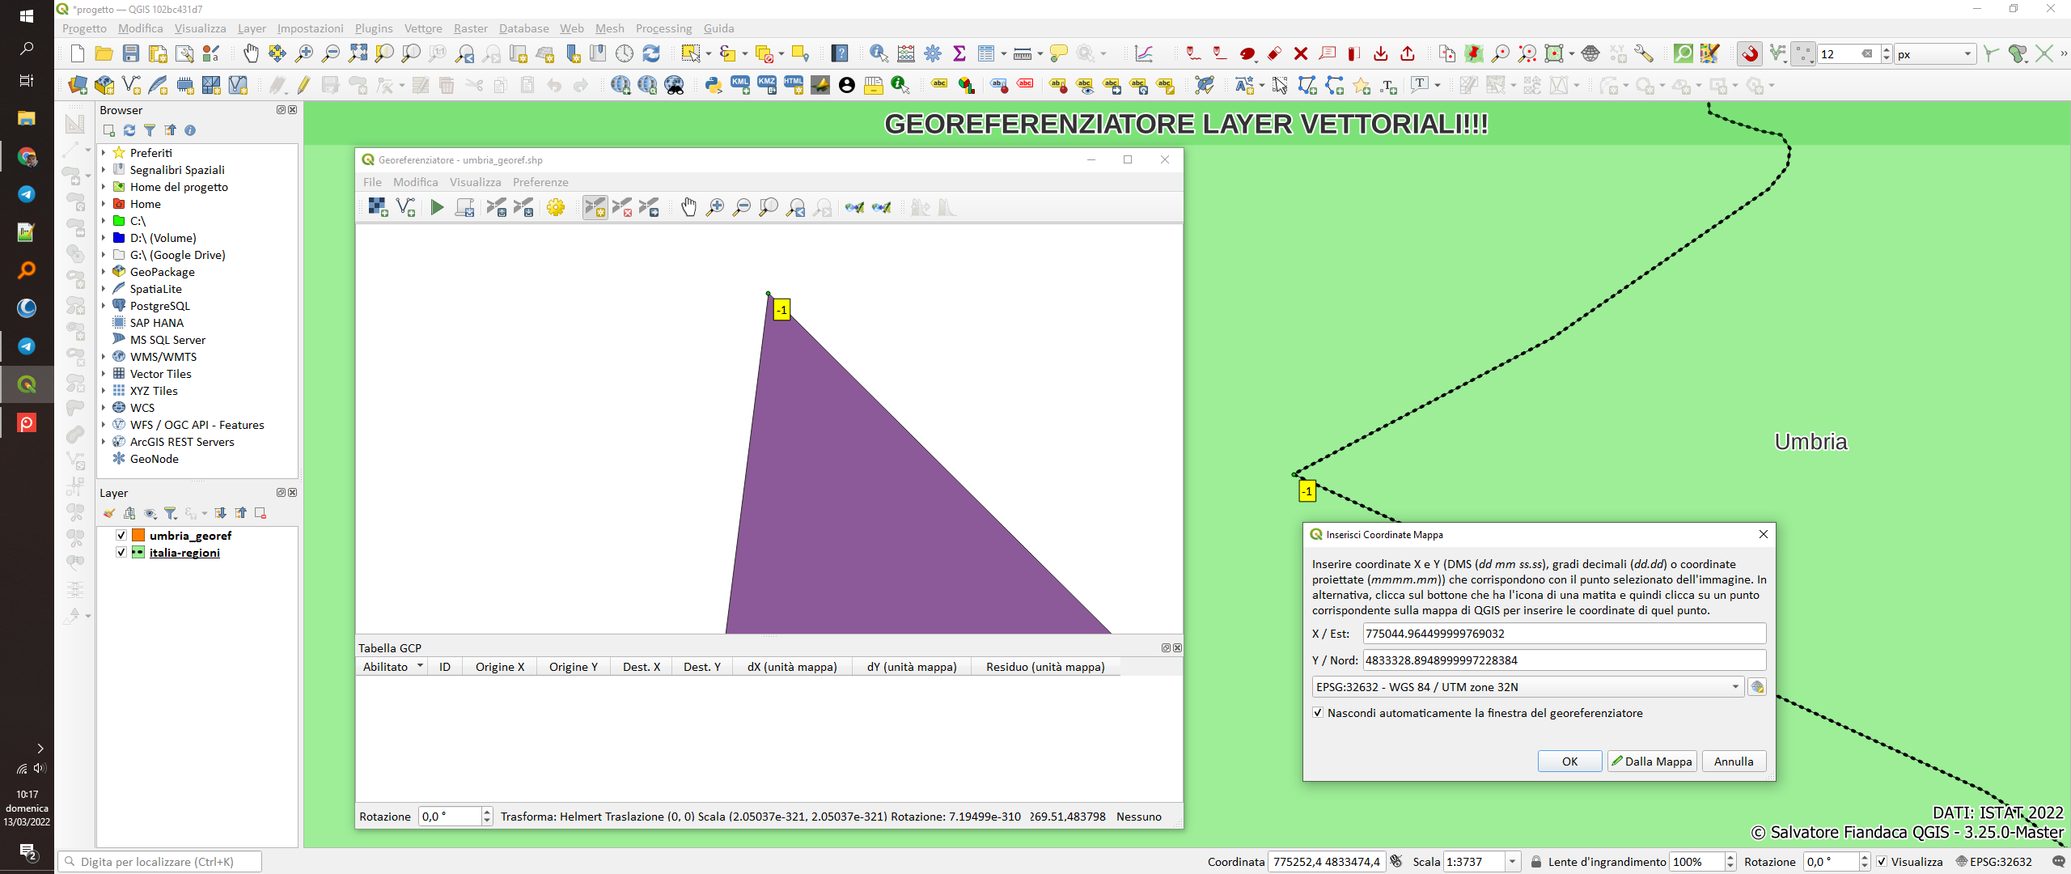Select the Delete GCP point tool
This screenshot has width=2071, height=874.
click(622, 208)
